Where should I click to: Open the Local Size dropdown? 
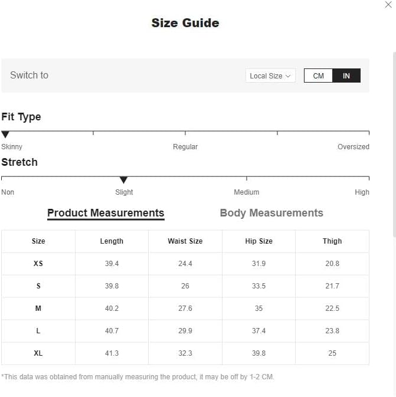click(x=270, y=76)
